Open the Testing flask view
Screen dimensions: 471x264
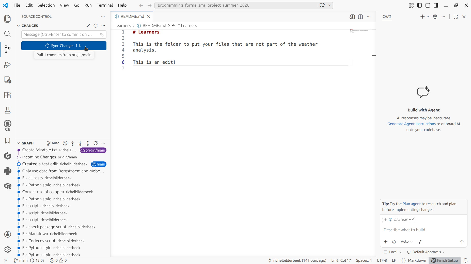8,110
